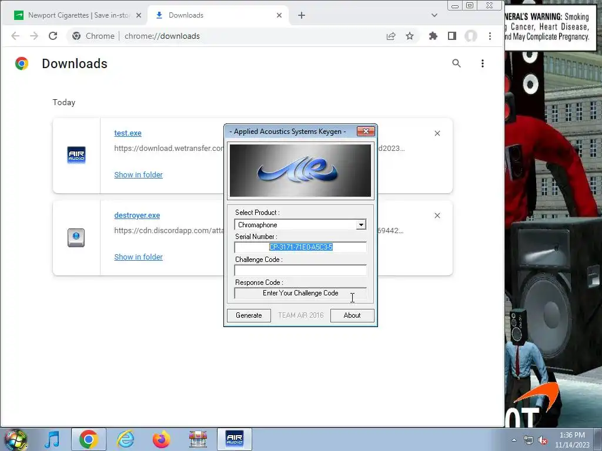Open the store-front taskbar icon

[198, 439]
